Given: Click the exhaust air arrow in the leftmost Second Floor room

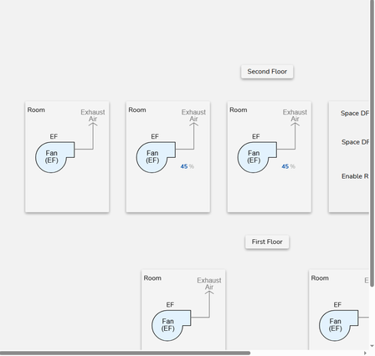Looking at the screenshot, I should pos(93,136).
